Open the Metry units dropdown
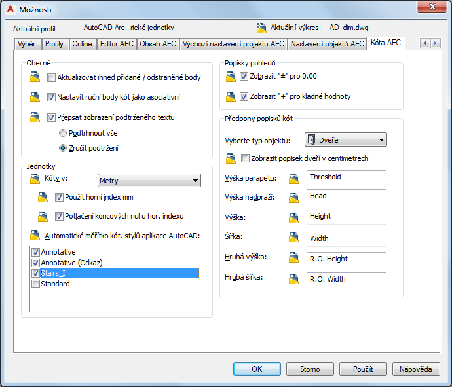 [x=149, y=181]
